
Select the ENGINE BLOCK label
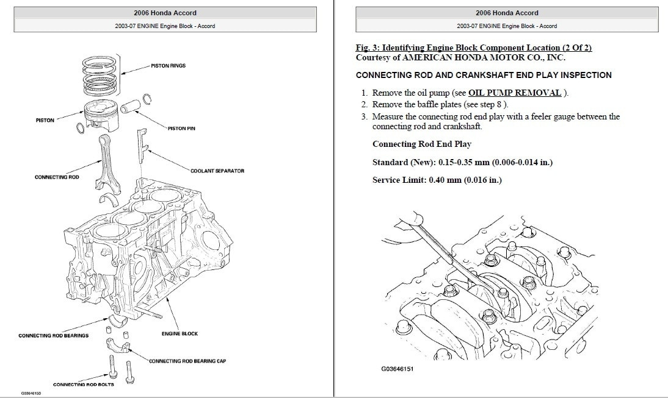(x=180, y=333)
